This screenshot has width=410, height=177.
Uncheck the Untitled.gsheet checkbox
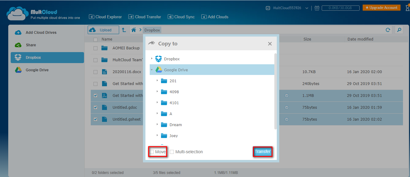[x=96, y=119]
